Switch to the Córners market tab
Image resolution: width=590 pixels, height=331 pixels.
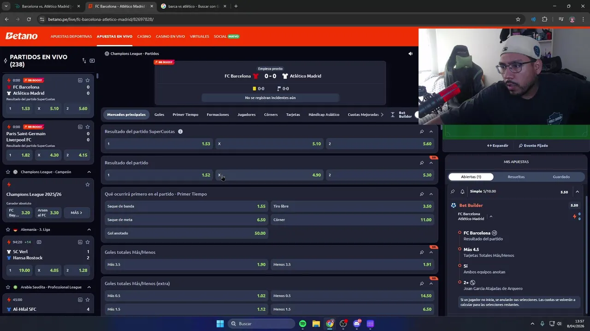[271, 114]
